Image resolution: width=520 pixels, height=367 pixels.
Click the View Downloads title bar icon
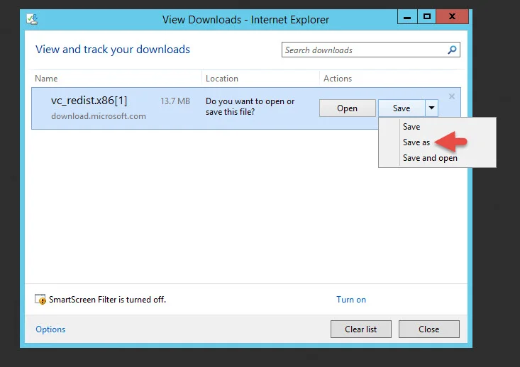[x=32, y=19]
